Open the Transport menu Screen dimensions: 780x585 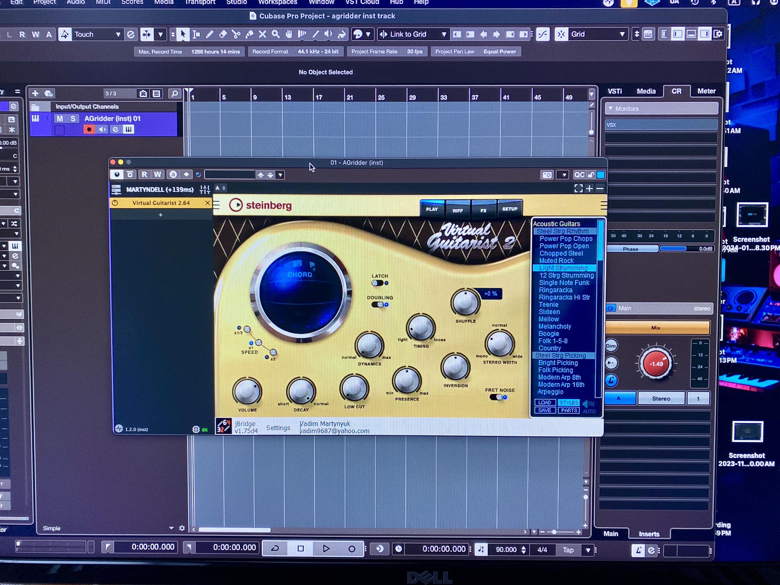[x=200, y=2]
